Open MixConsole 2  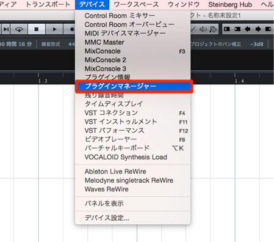point(133,60)
